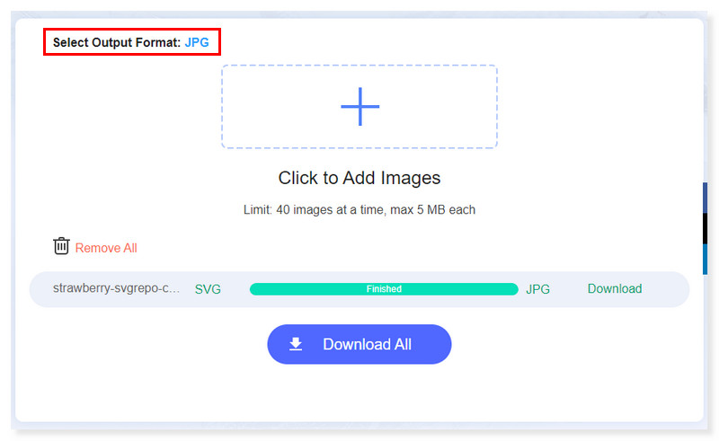Click the black share strip at right edge
The width and height of the screenshot is (719, 441).
point(705,228)
